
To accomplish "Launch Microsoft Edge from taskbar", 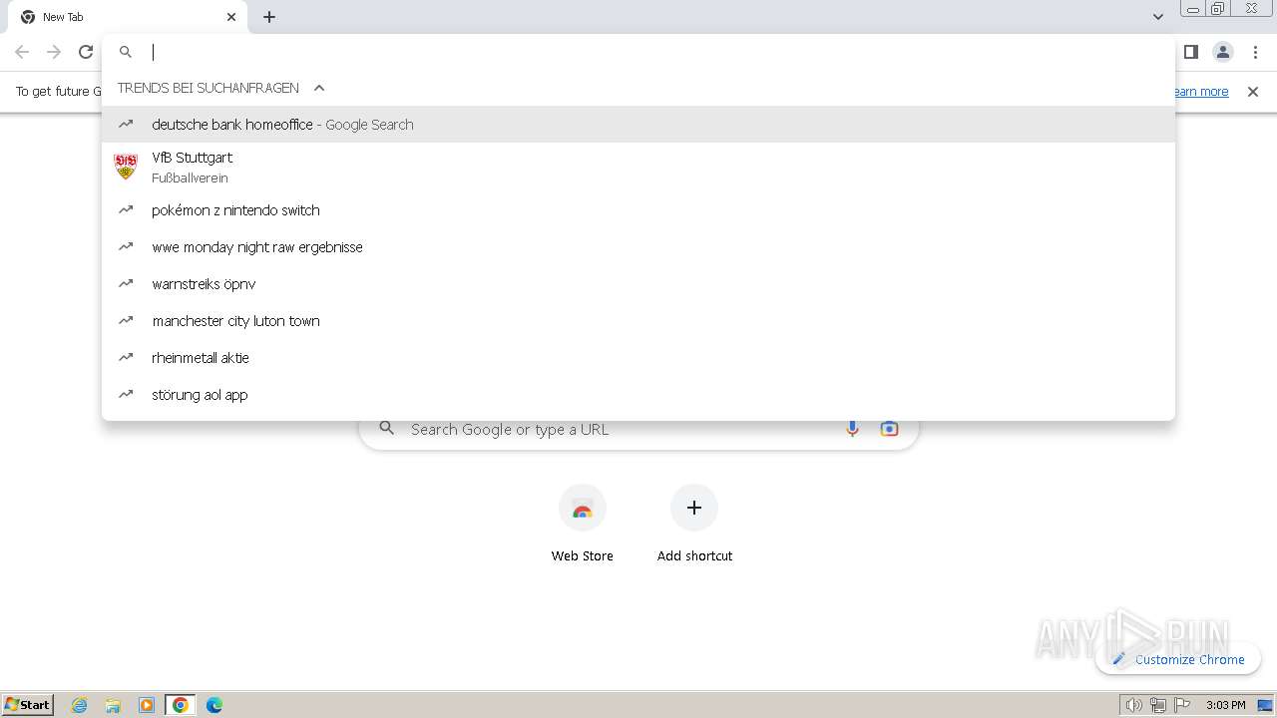I will pos(213,705).
